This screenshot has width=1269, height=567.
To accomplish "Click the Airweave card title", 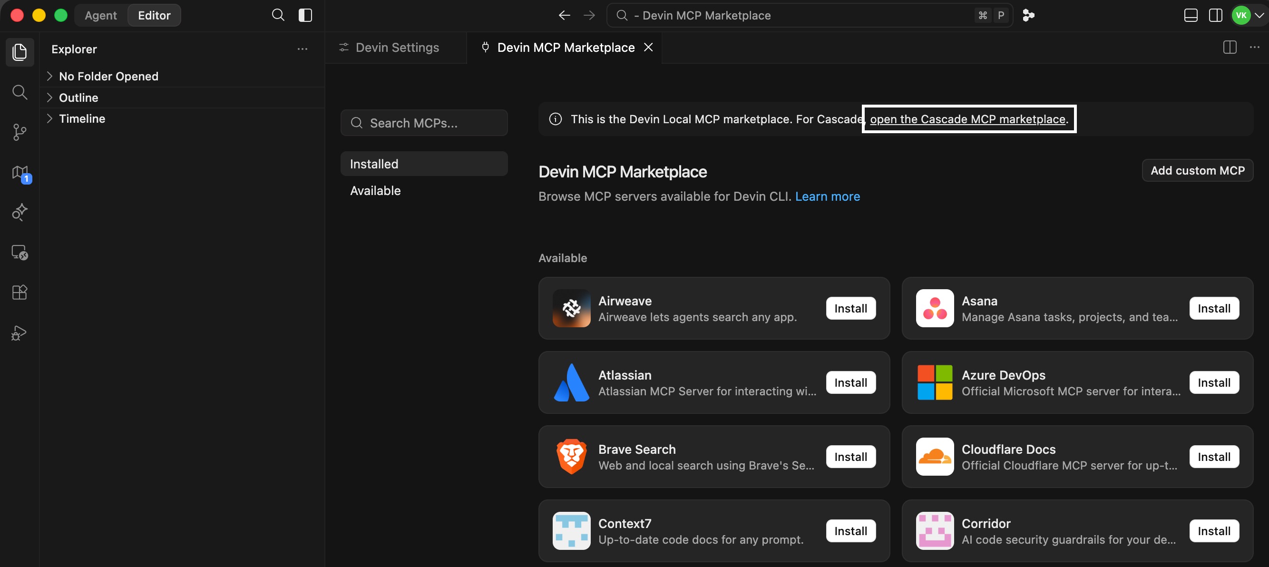I will [x=625, y=301].
